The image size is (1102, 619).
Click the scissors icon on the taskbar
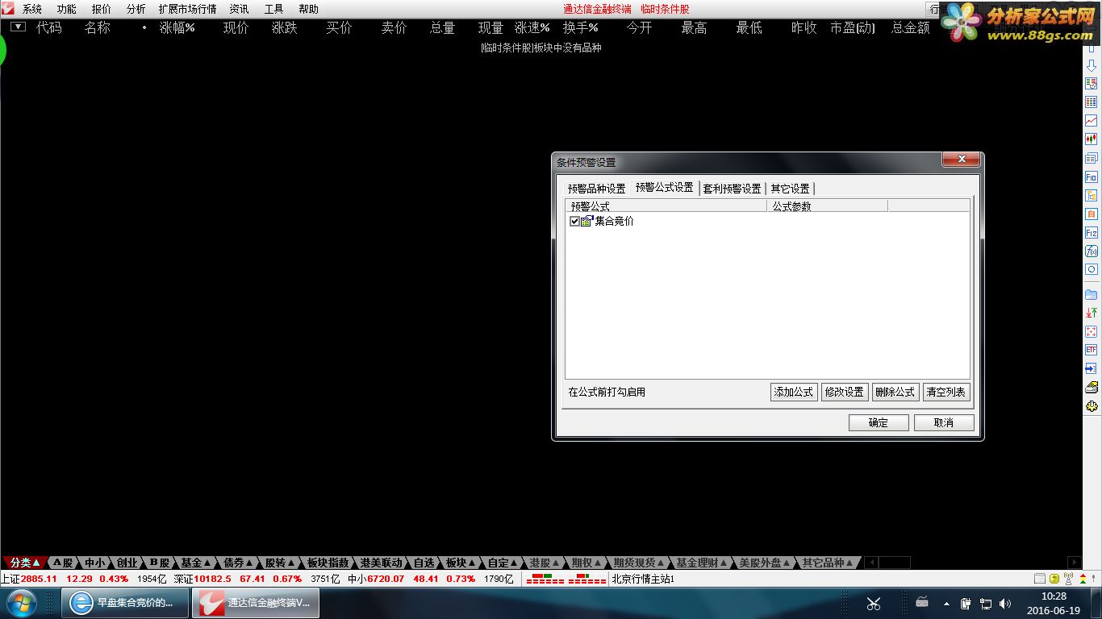[x=873, y=604]
